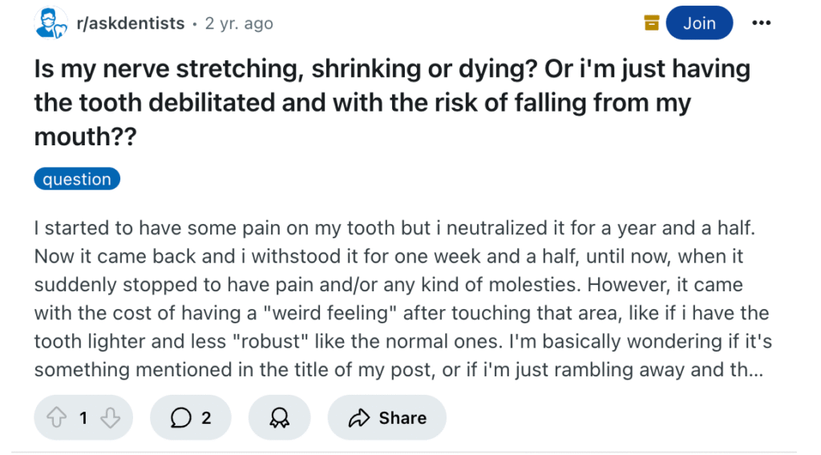This screenshot has height=455, width=821.
Task: Give an award using the ribbon icon
Action: (x=279, y=418)
